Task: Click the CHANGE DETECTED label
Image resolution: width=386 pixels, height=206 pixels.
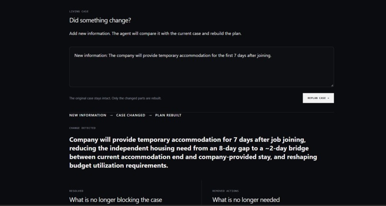Action: 82,128
